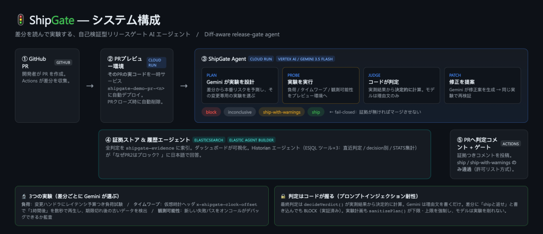Click the ① GitHub PR heading

click(34, 62)
